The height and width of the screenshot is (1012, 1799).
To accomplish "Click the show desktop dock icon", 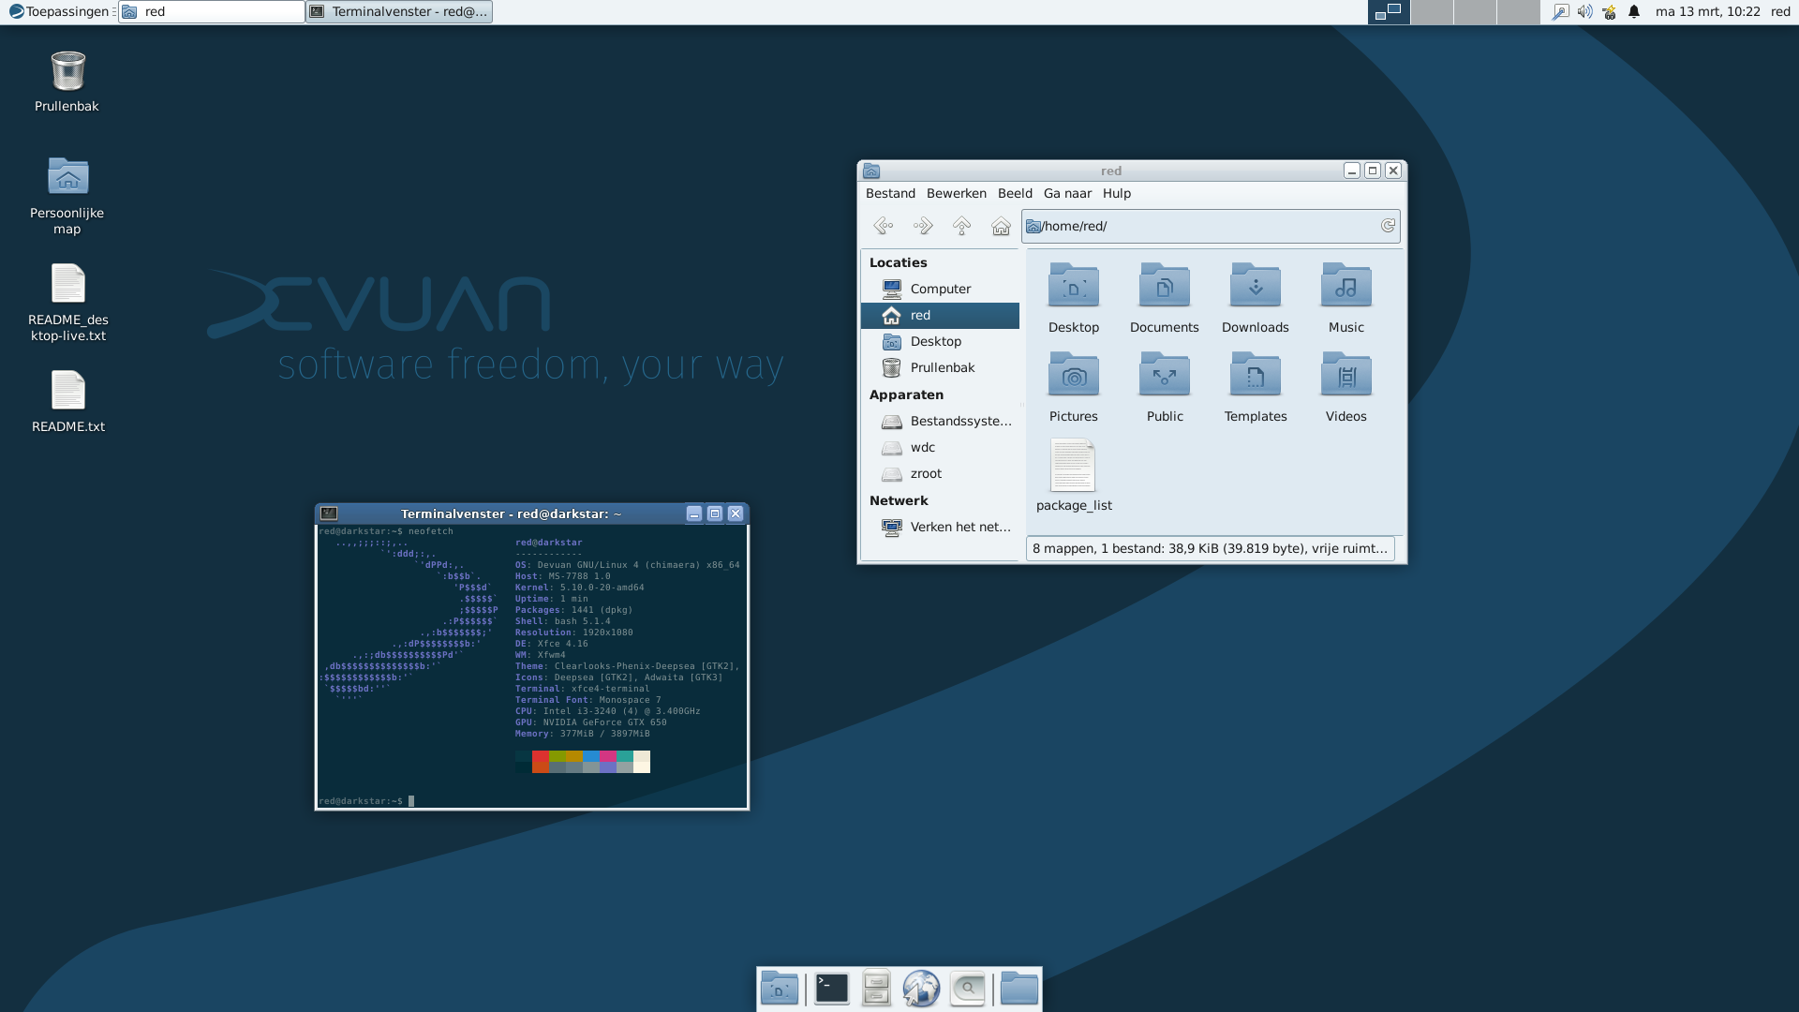I will coord(779,989).
